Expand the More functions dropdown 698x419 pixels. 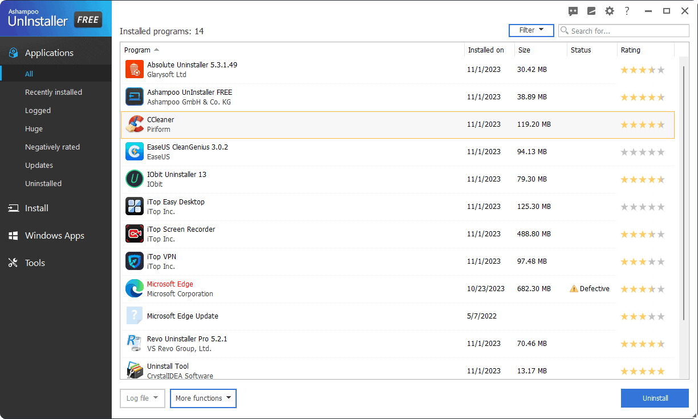(x=203, y=398)
